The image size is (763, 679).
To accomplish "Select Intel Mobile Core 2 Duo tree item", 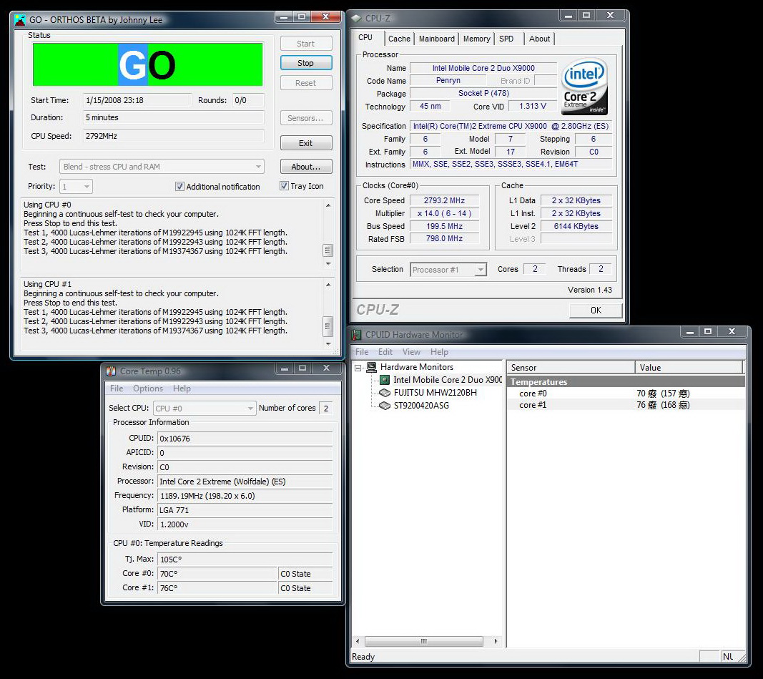I will 447,380.
